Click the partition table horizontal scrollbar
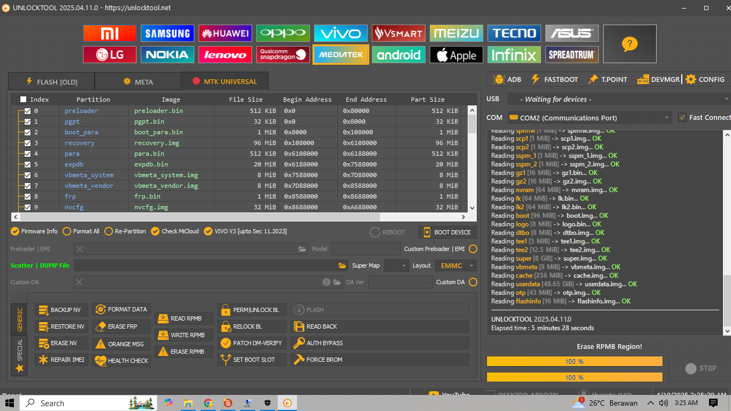Image resolution: width=731 pixels, height=411 pixels. point(239,217)
